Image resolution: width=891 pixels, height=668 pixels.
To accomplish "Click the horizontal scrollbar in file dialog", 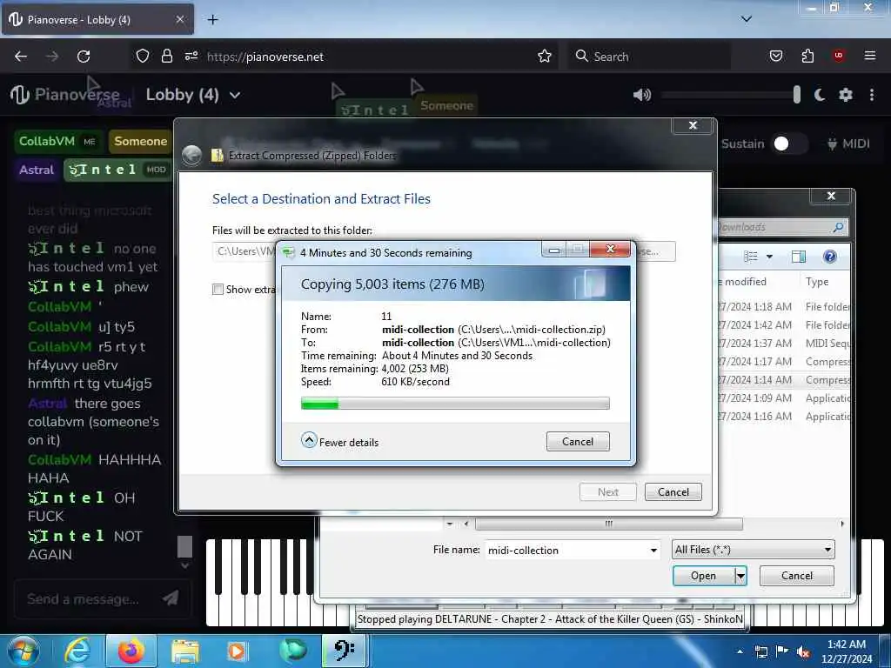I will [x=608, y=524].
